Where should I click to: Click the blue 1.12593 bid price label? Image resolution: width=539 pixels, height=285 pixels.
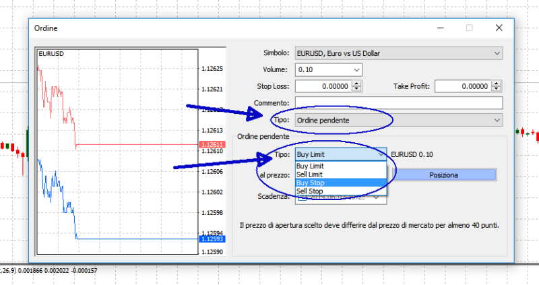[x=212, y=239]
